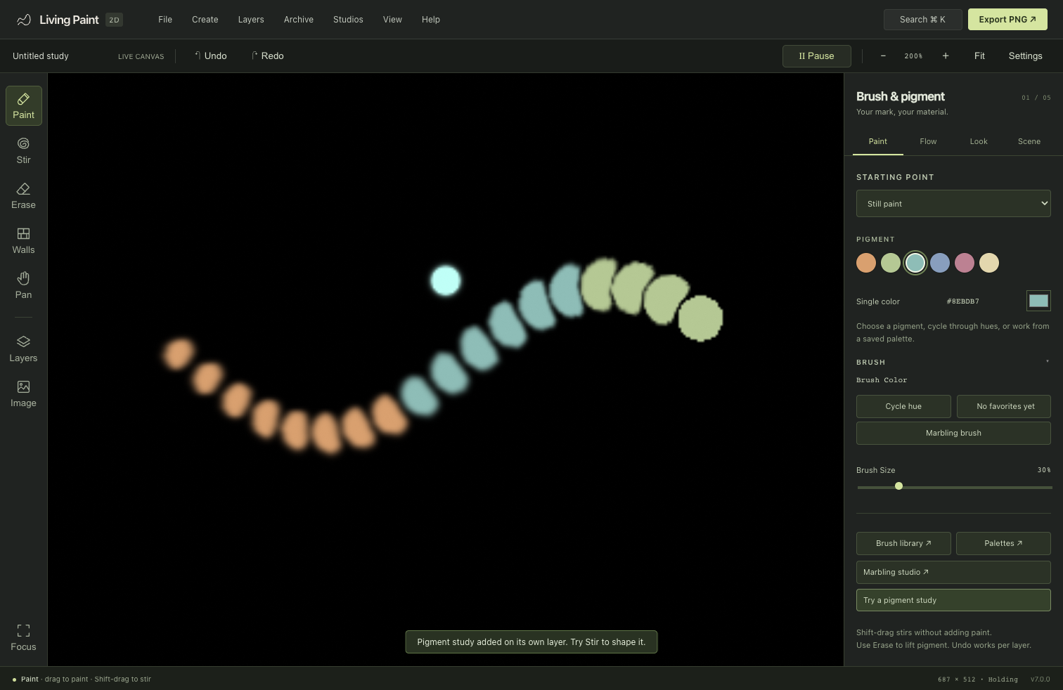The height and width of the screenshot is (690, 1063).
Task: Click Try a pigment study
Action: (x=953, y=600)
